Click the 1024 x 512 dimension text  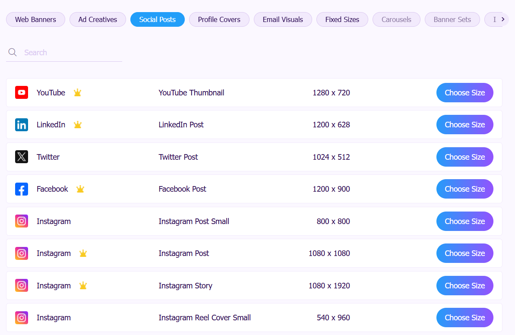(x=331, y=157)
